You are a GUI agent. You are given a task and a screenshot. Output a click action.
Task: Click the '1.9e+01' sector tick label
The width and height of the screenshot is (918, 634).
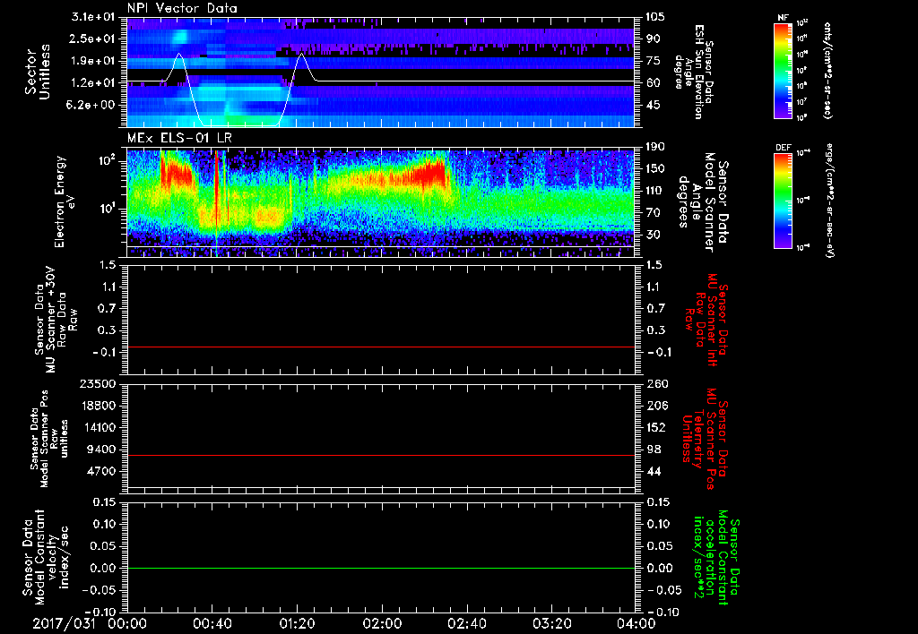point(93,61)
